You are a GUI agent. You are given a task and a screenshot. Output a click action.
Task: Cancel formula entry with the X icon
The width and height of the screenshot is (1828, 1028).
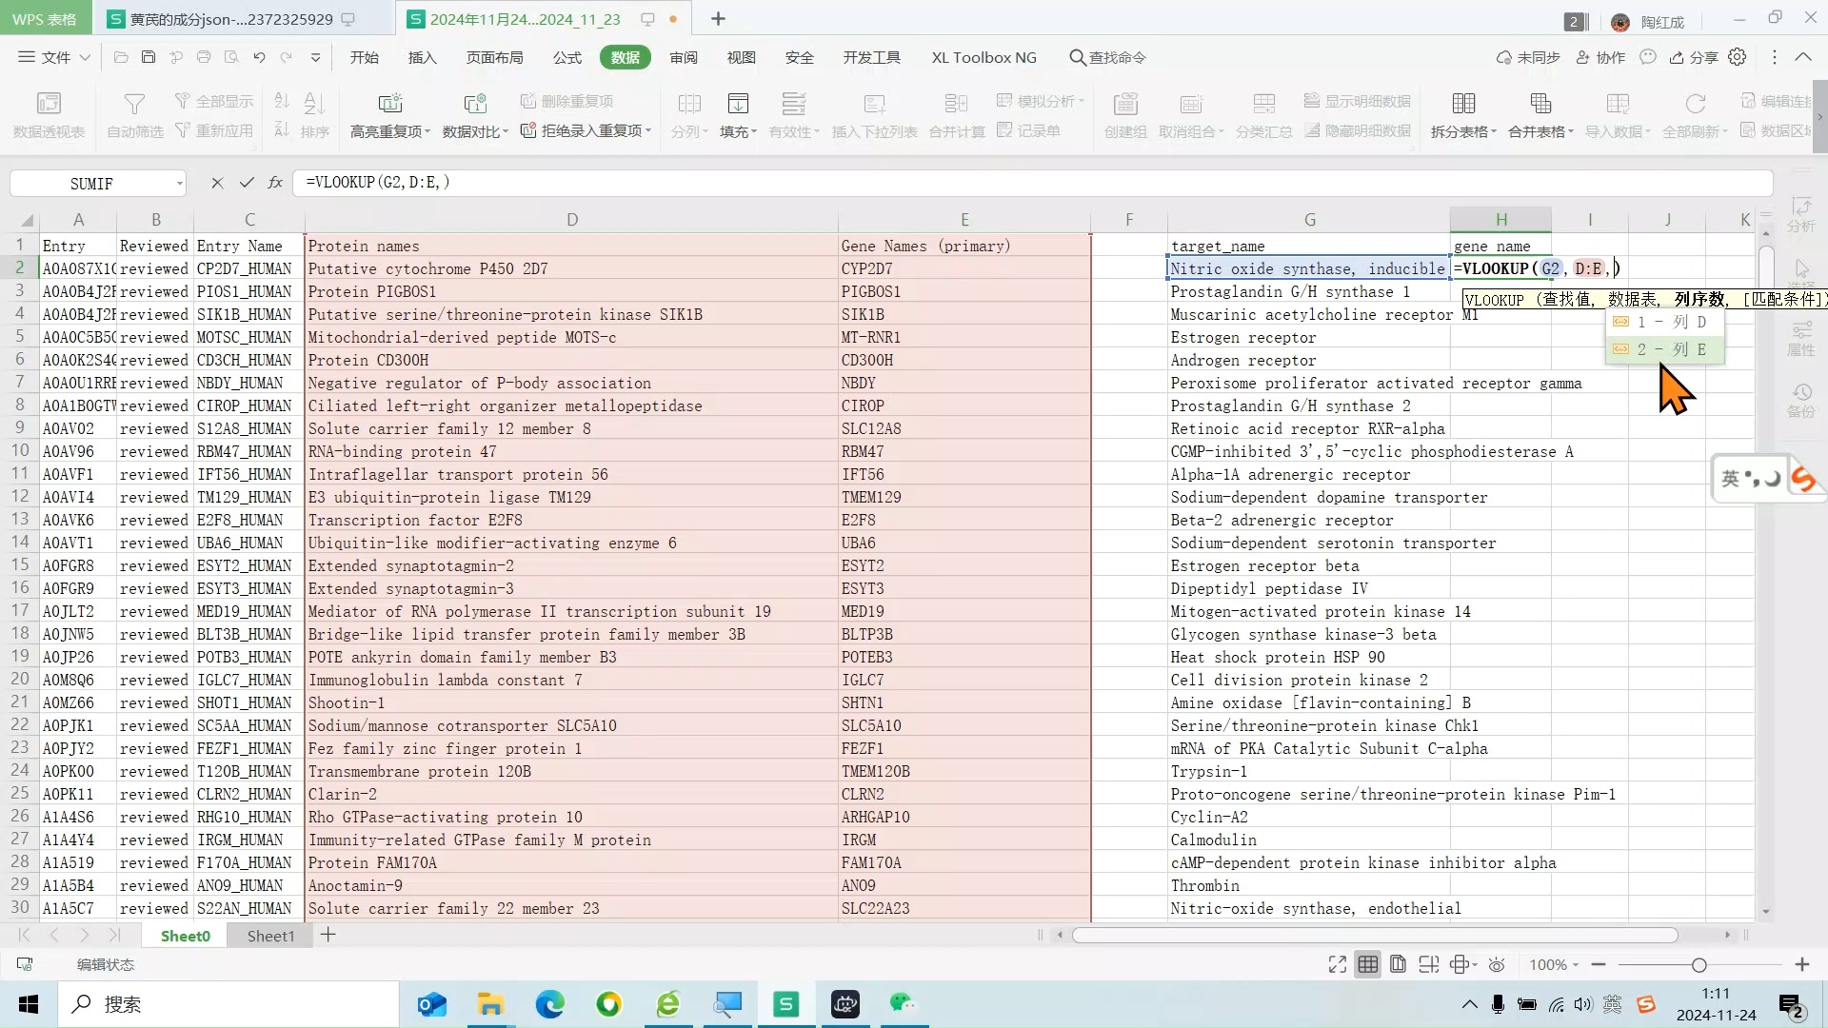(x=217, y=183)
